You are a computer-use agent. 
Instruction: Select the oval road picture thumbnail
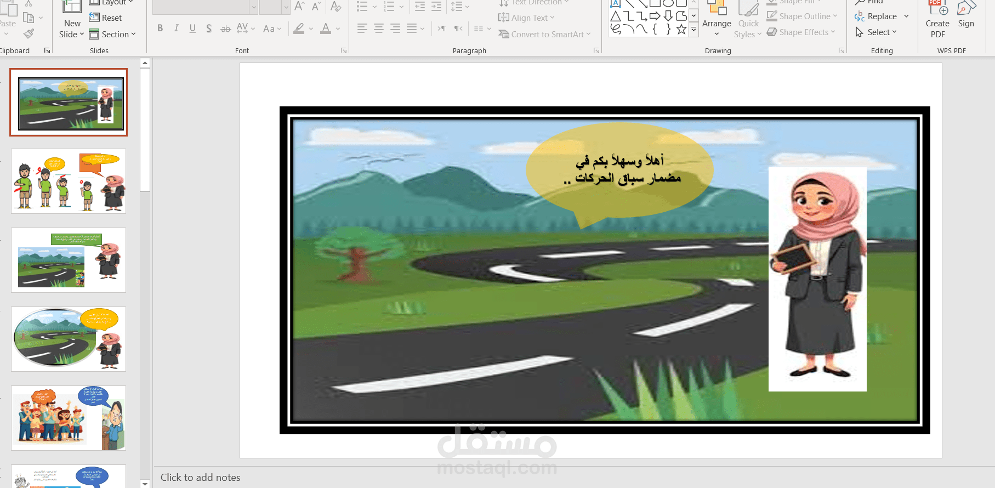69,339
